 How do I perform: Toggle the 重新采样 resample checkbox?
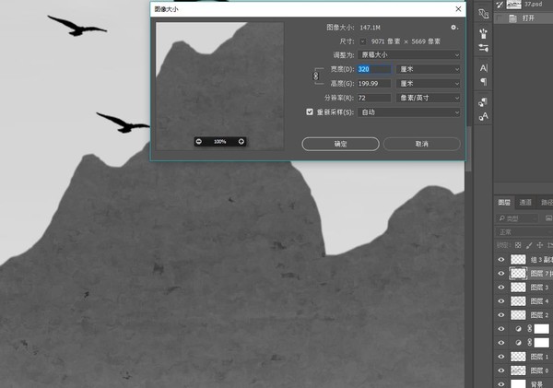pyautogui.click(x=310, y=112)
